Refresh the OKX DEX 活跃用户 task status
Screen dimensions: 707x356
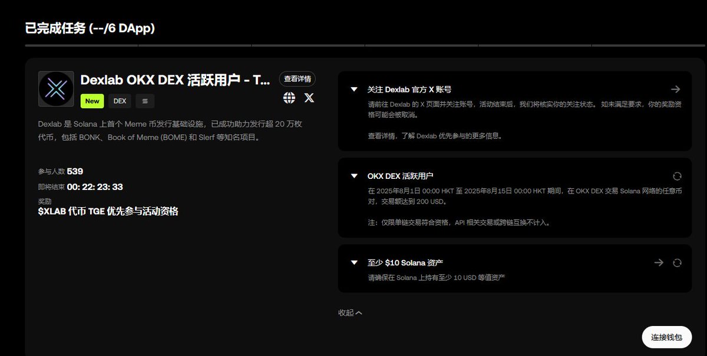pyautogui.click(x=677, y=176)
